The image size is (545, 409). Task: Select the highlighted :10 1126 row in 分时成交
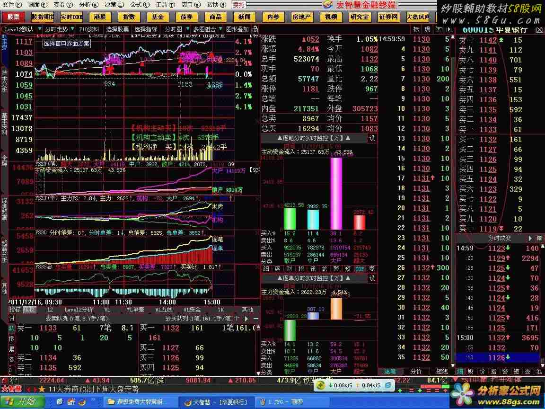(497, 357)
